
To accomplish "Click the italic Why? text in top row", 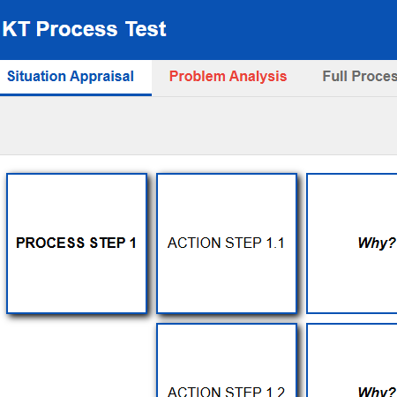I will 377,243.
